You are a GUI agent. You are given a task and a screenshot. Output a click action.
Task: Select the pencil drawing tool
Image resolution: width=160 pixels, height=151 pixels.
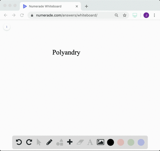[49, 142]
